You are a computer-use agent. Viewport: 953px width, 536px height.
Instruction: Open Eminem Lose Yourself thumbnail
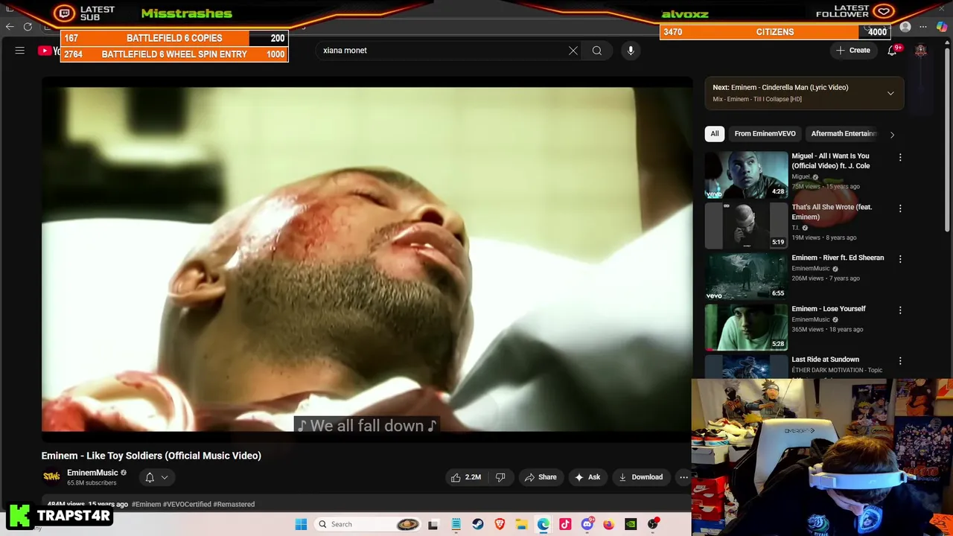point(746,327)
